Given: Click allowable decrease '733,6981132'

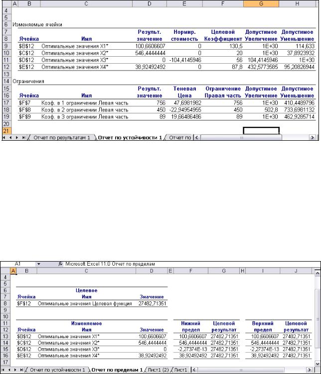Looking at the screenshot, I should click(299, 110).
